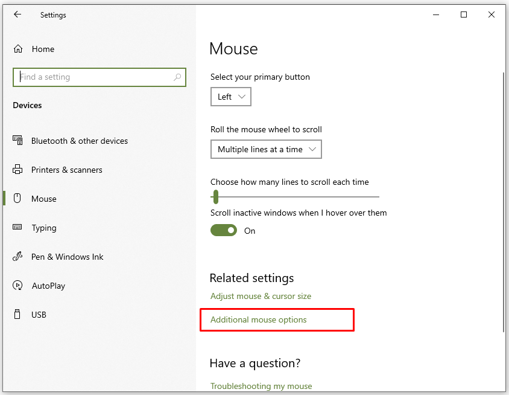Click Adjust mouse & cursor size link
This screenshot has width=509, height=395.
(x=261, y=296)
